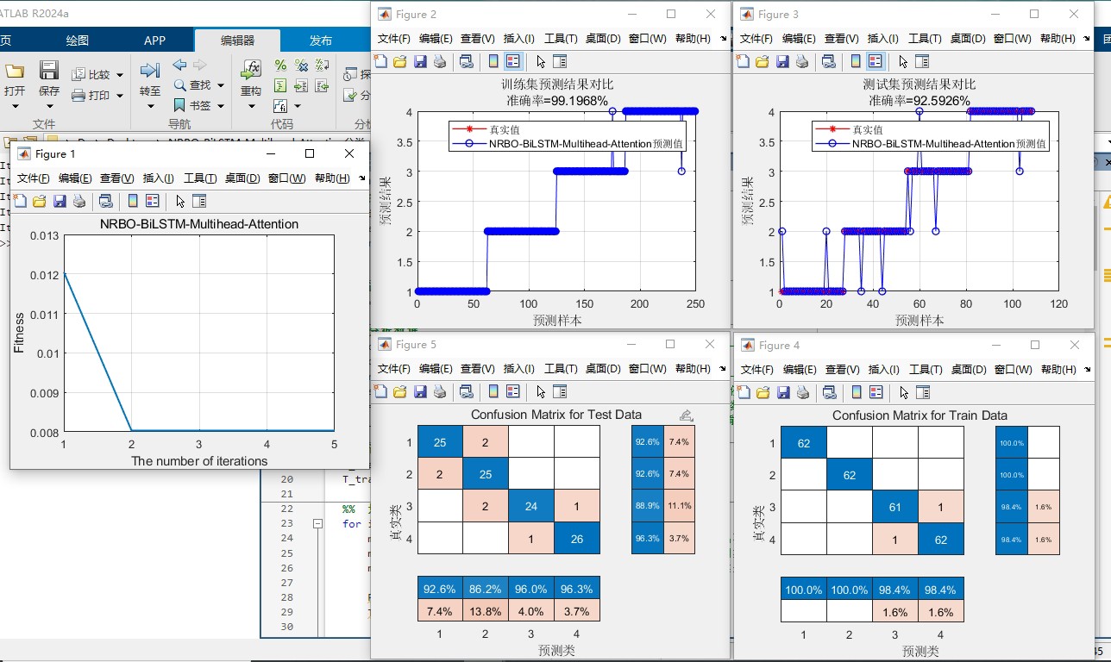
Task: Toggle Insert Legend in Figure 1 toolbar
Action: 153,201
